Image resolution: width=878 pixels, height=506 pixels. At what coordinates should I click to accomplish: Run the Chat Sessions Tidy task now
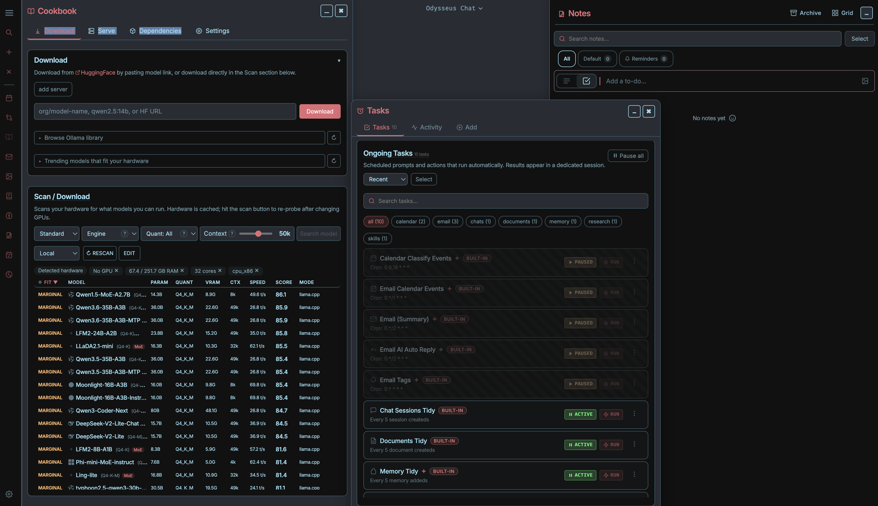pyautogui.click(x=611, y=414)
